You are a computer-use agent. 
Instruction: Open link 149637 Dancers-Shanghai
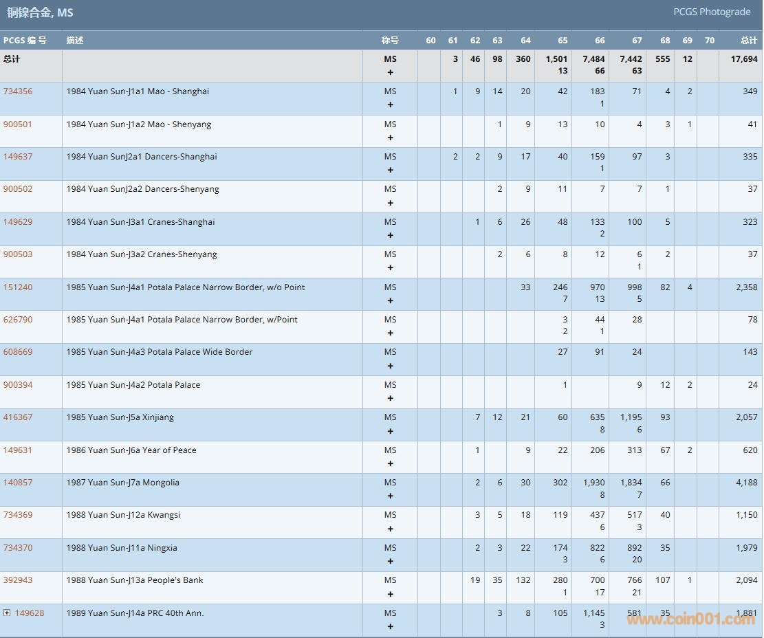pyautogui.click(x=18, y=157)
